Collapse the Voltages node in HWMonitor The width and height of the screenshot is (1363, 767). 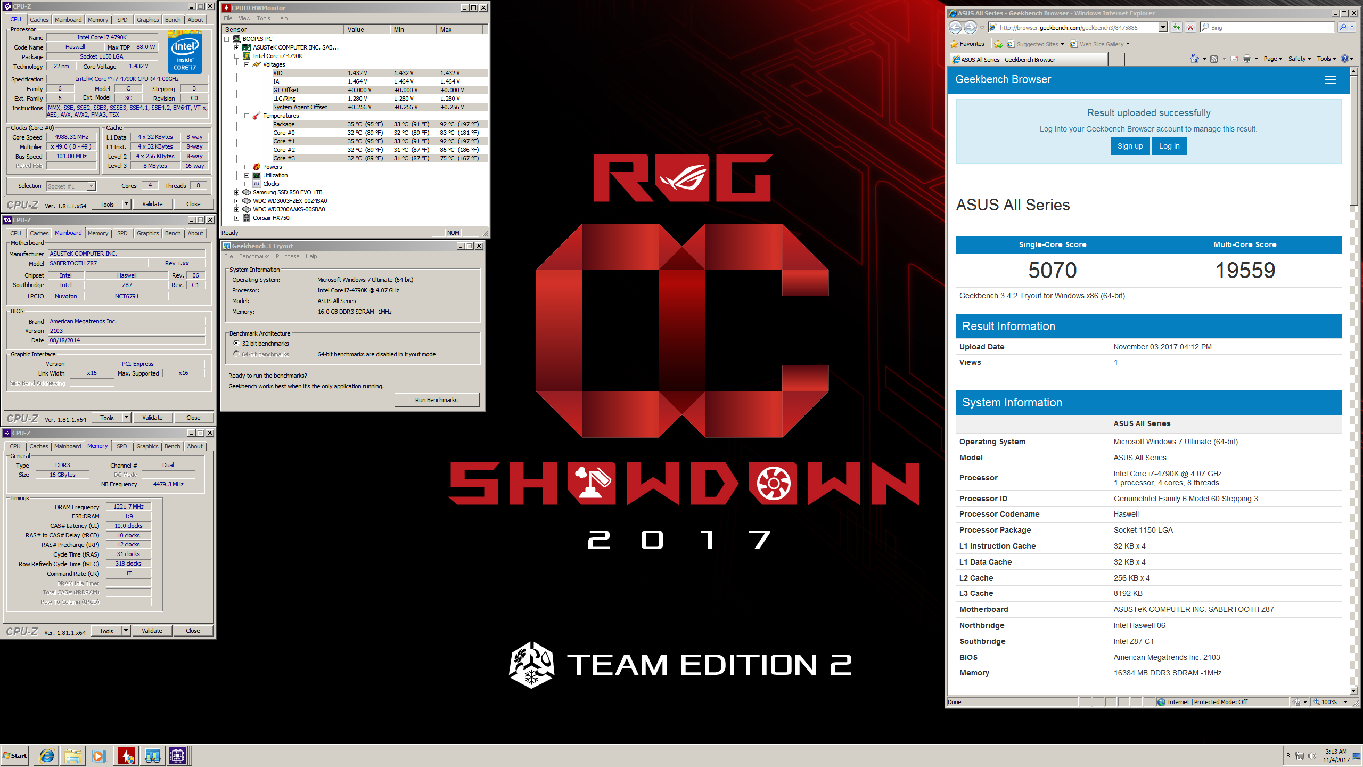tap(247, 64)
